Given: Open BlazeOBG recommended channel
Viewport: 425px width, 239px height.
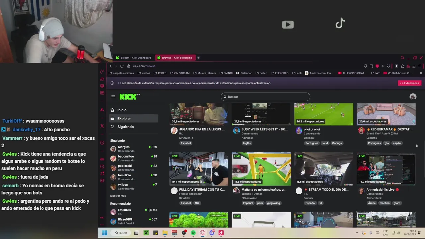Looking at the screenshot, I should click(x=133, y=221).
